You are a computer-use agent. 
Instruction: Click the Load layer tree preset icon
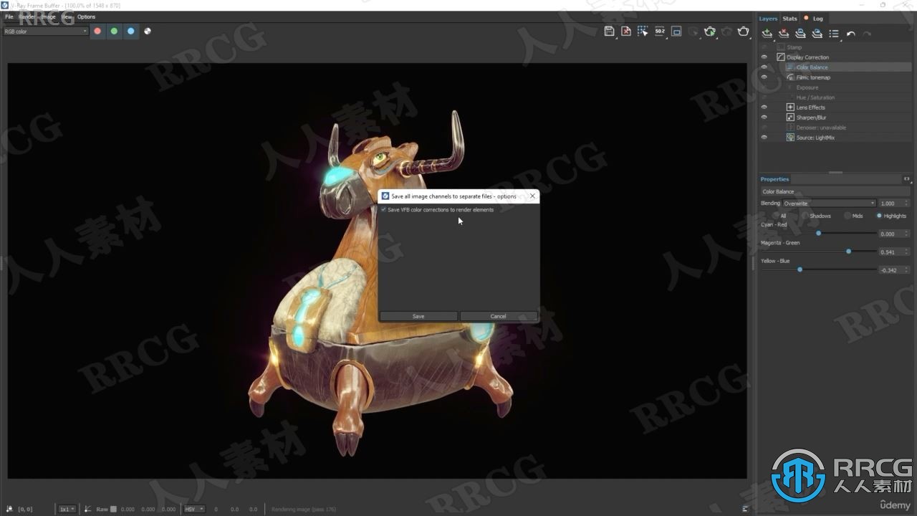[817, 34]
